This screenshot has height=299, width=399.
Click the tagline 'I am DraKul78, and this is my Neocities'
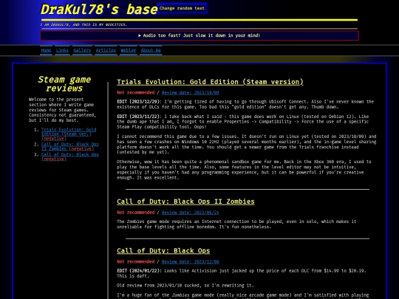(x=83, y=24)
